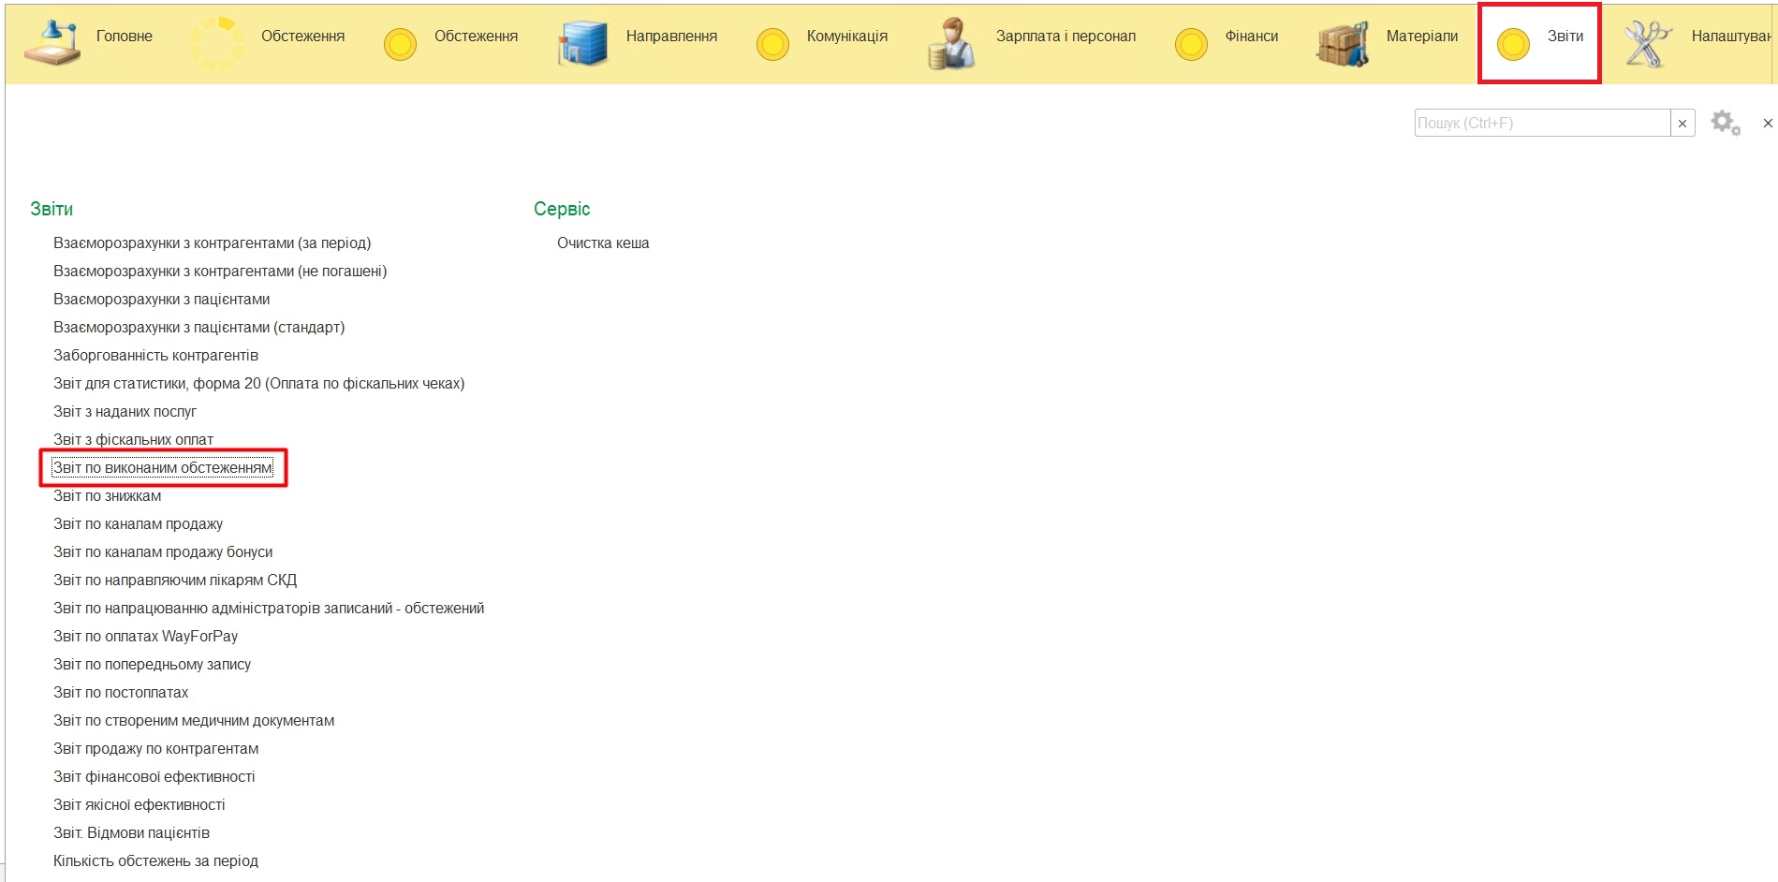This screenshot has width=1778, height=882.
Task: Click the Фінанси yellow coin icon
Action: click(1191, 44)
